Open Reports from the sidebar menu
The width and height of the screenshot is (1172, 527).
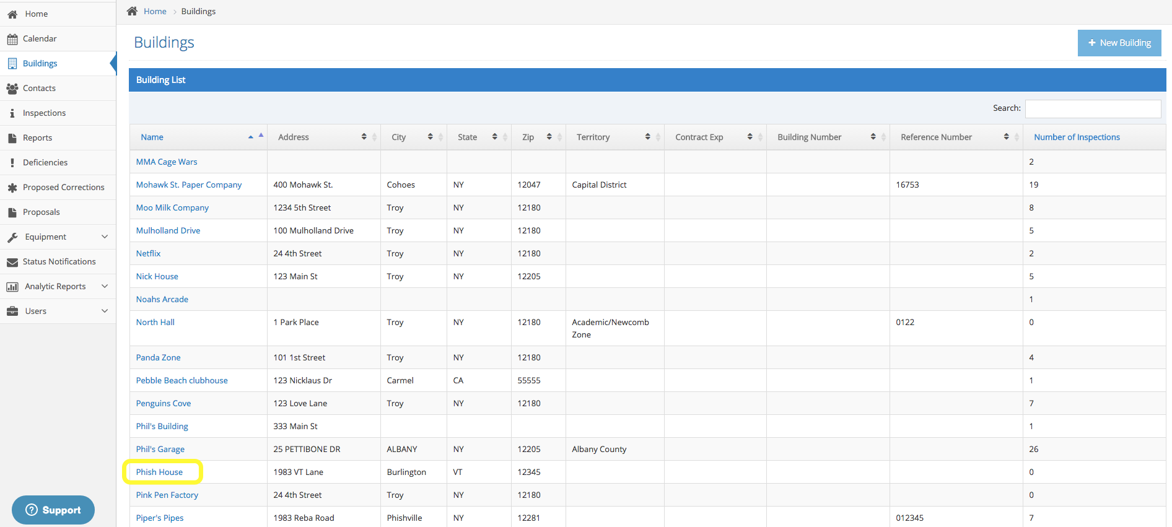[x=58, y=137]
